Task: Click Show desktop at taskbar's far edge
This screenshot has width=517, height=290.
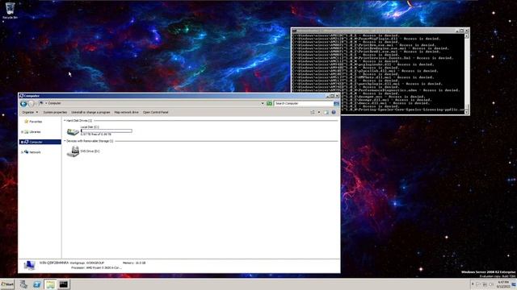Action: click(x=514, y=284)
